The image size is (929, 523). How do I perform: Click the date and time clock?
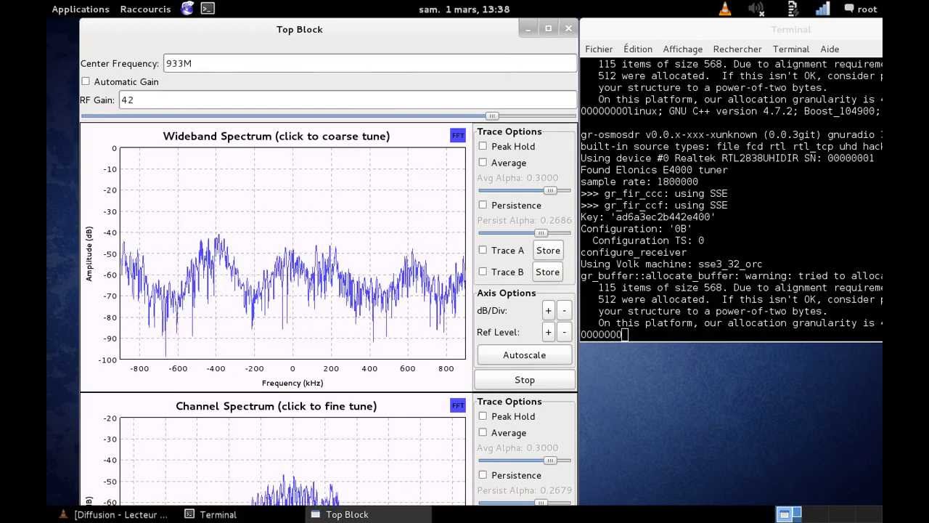(x=464, y=9)
